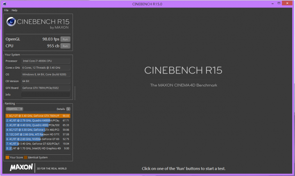Maximize the CINEBENCH window
Image resolution: width=295 pixels, height=176 pixels.
(279, 3)
